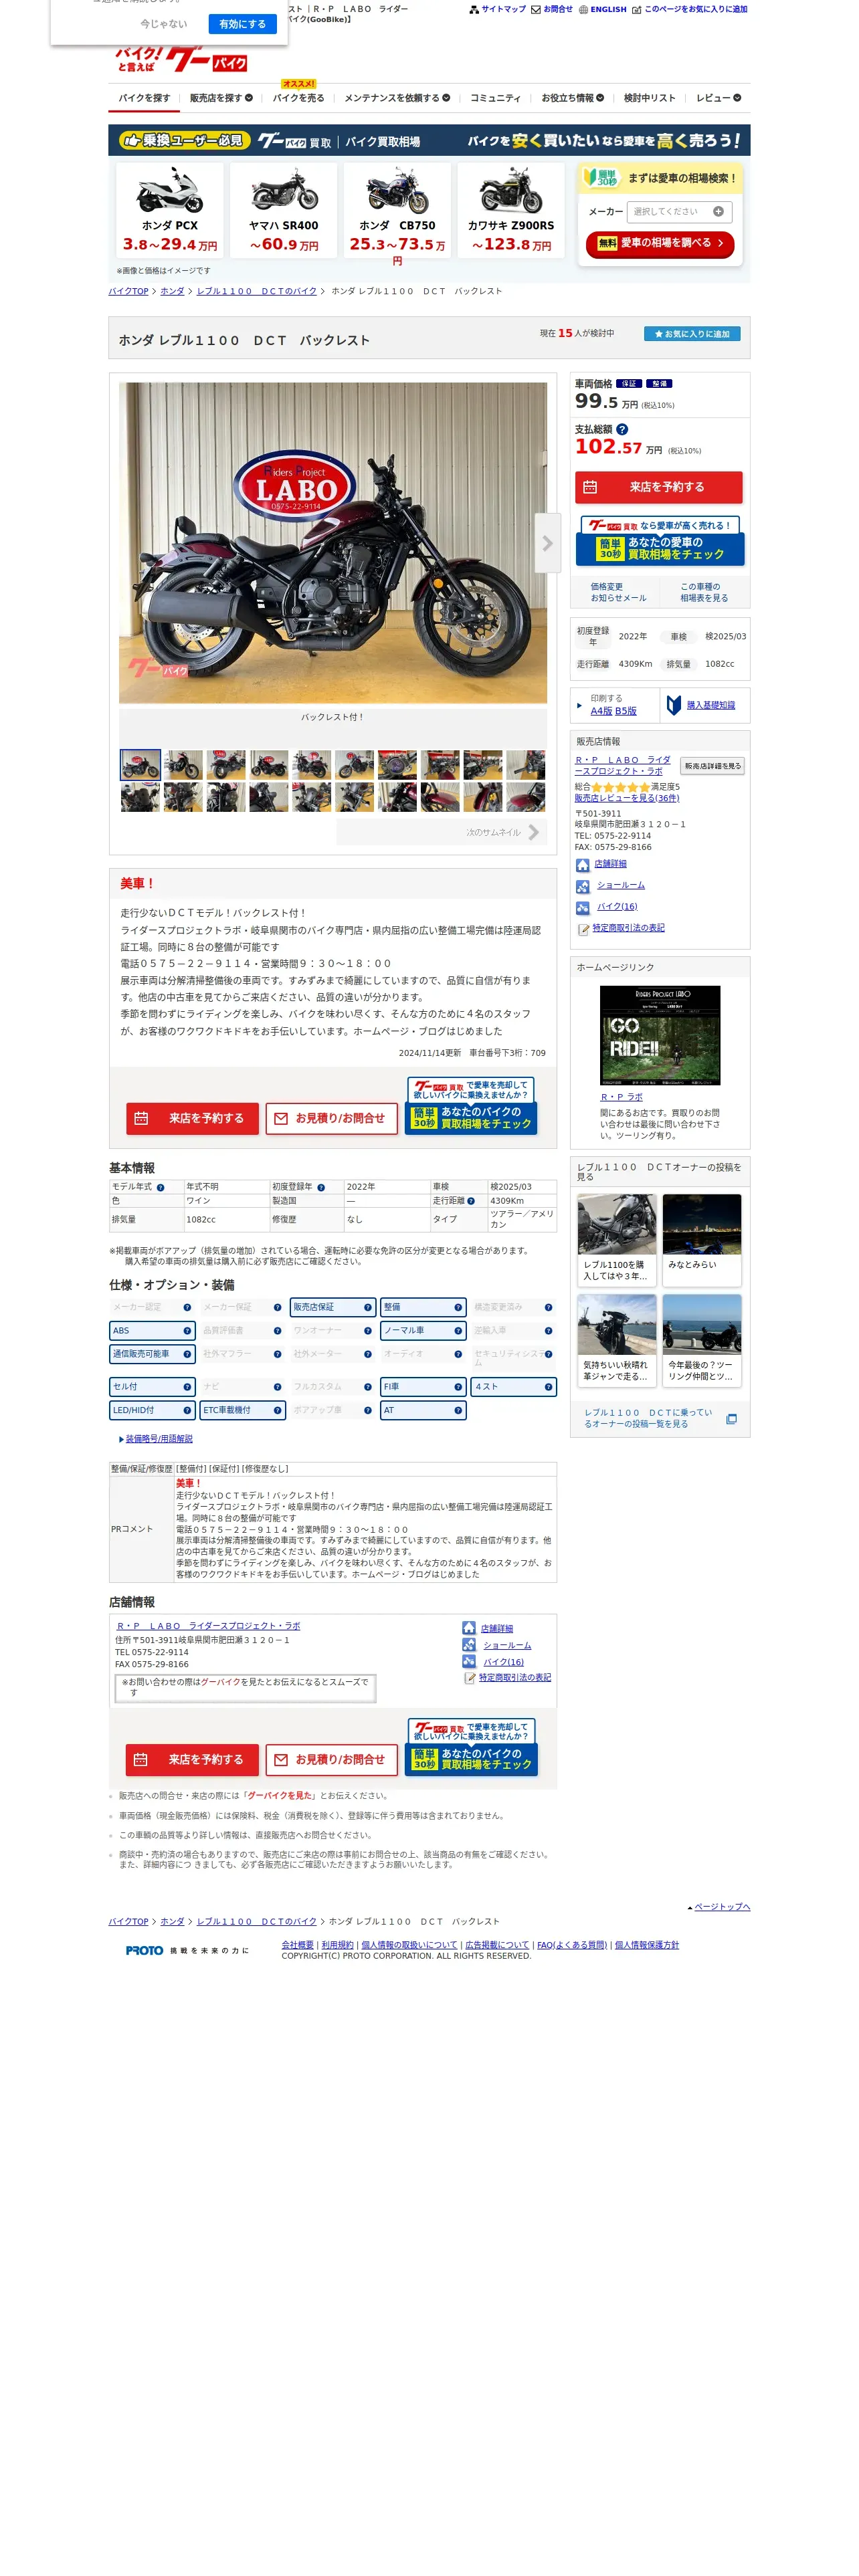Screen dimensions: 859x2576
Task: Click the 有効にする button in popup
Action: pos(242,24)
